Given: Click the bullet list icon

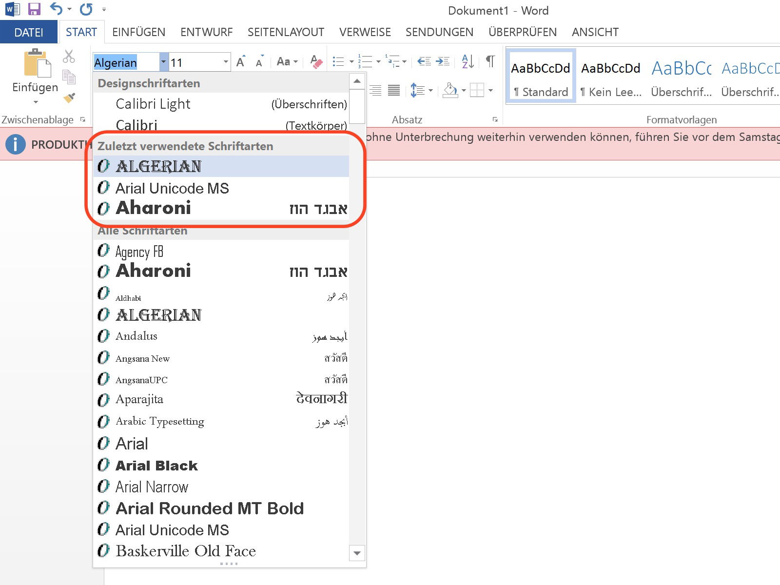Looking at the screenshot, I should coord(338,62).
